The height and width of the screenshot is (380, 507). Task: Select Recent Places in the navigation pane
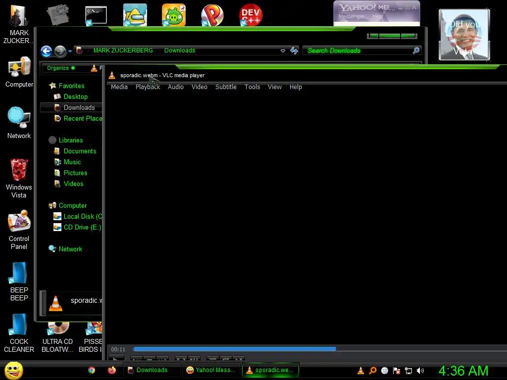click(x=83, y=119)
